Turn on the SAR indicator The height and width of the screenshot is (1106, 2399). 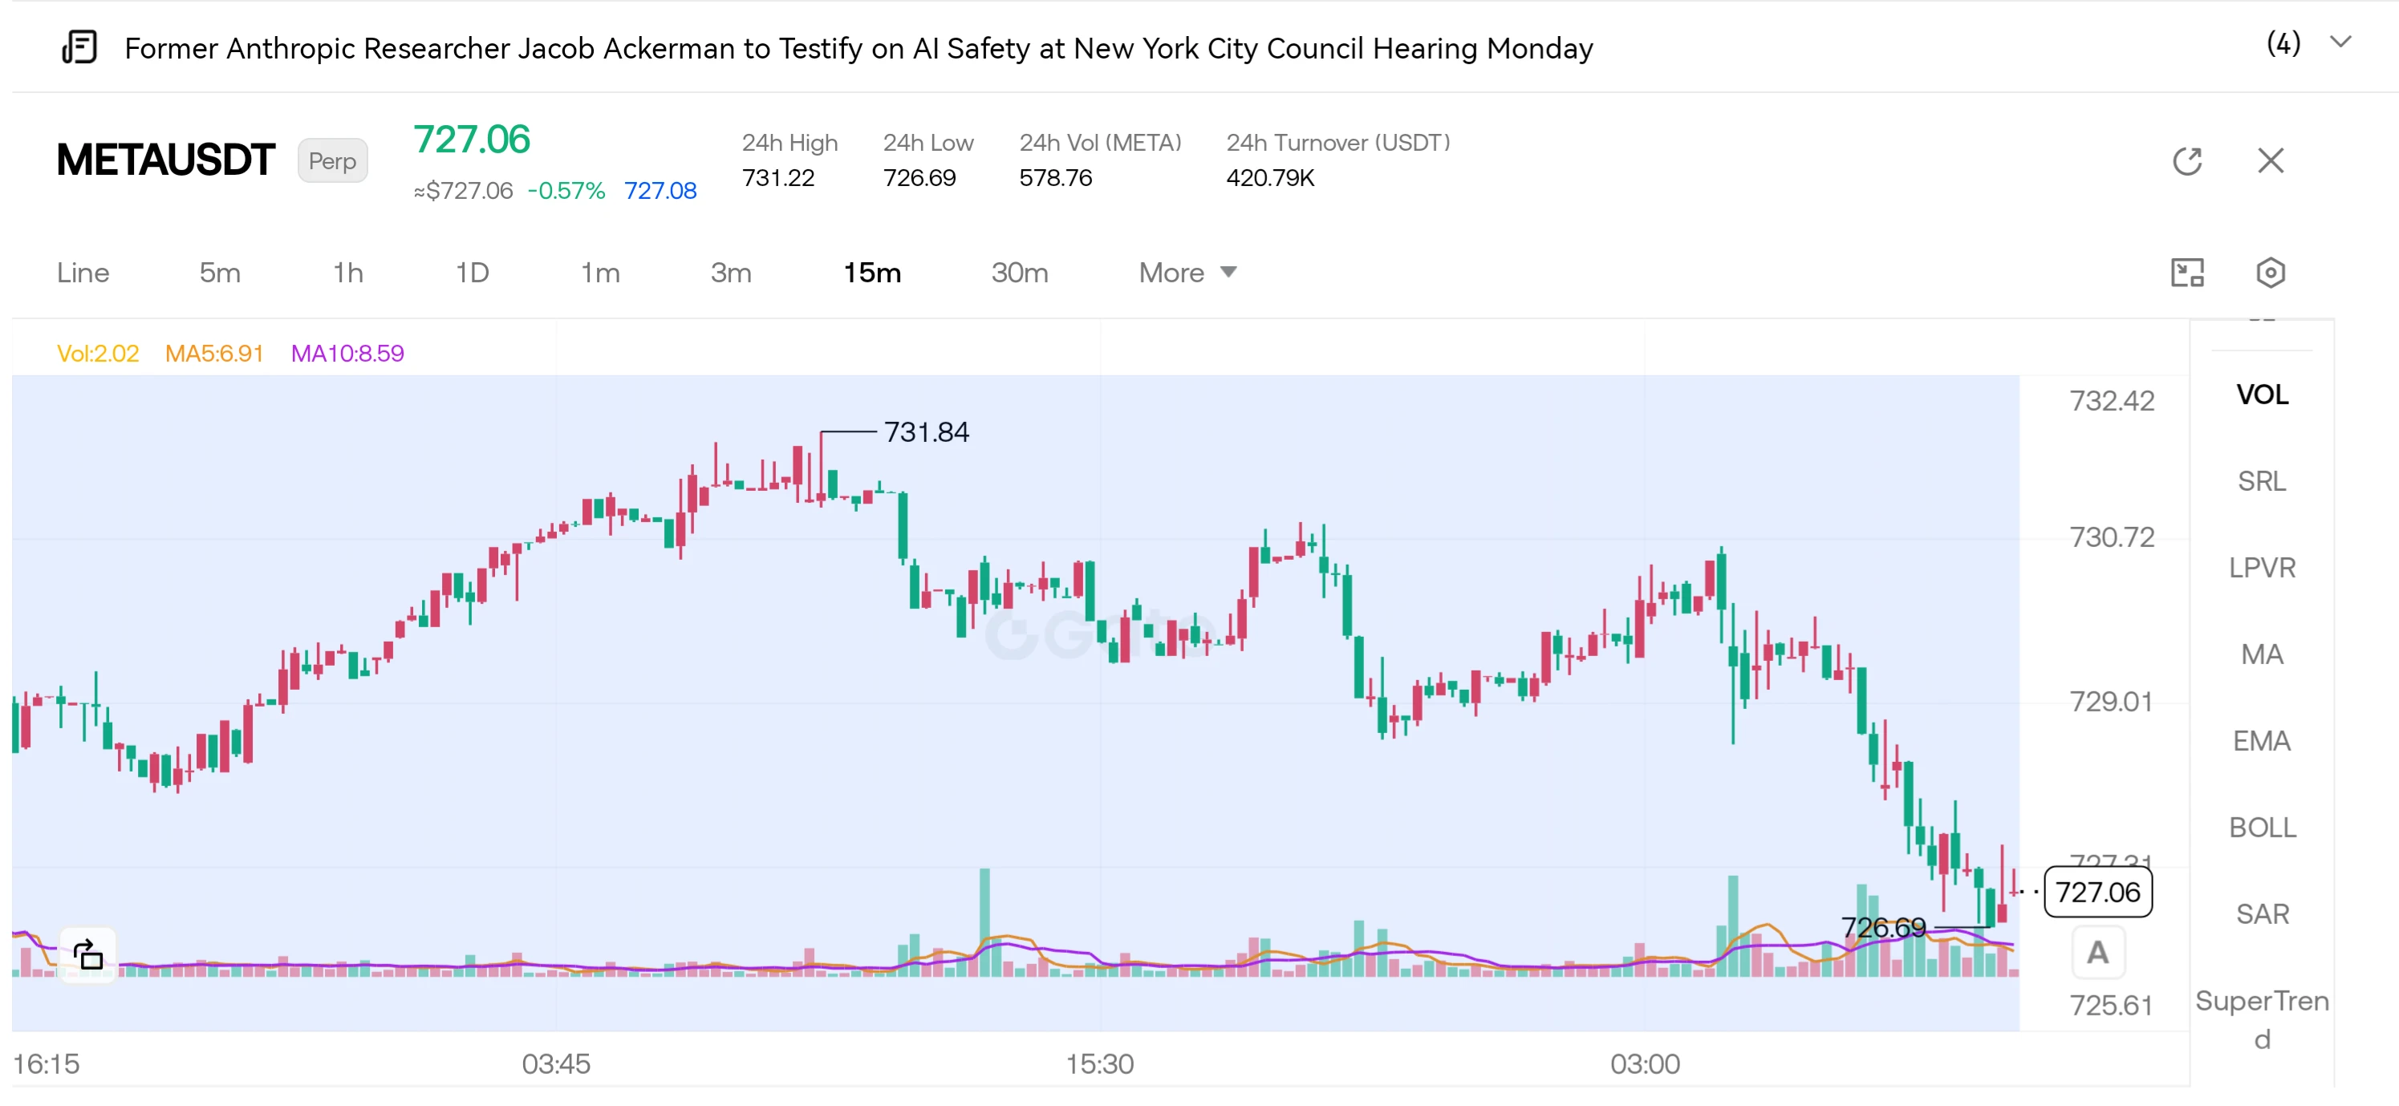pos(2261,914)
